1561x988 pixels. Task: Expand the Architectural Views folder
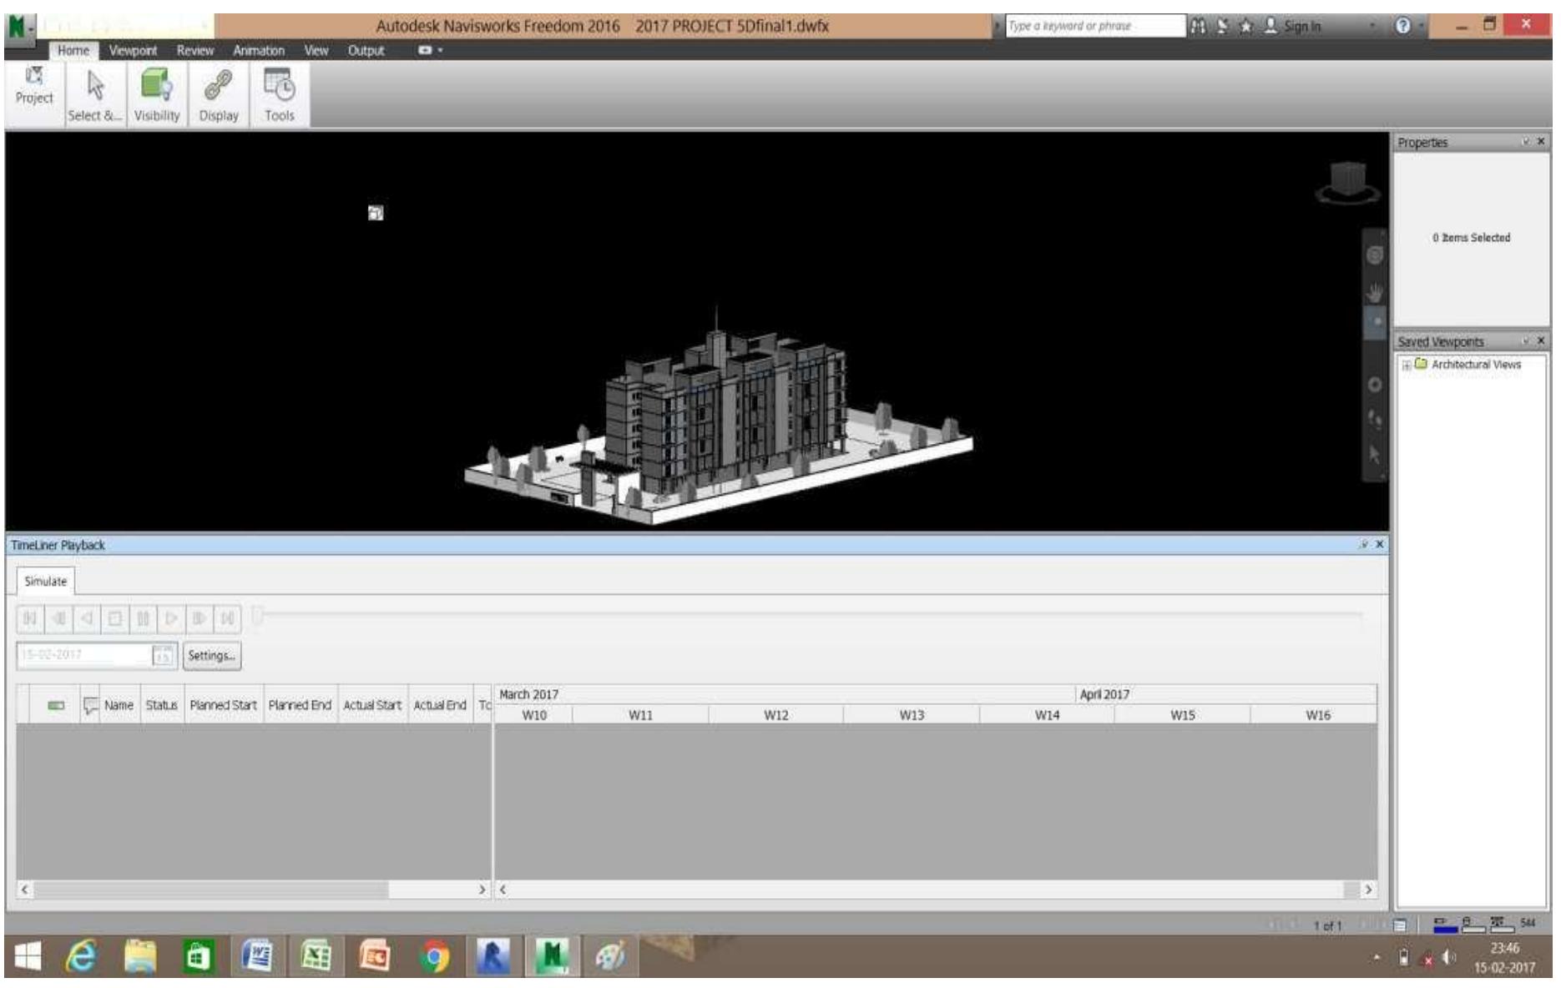pyautogui.click(x=1407, y=365)
